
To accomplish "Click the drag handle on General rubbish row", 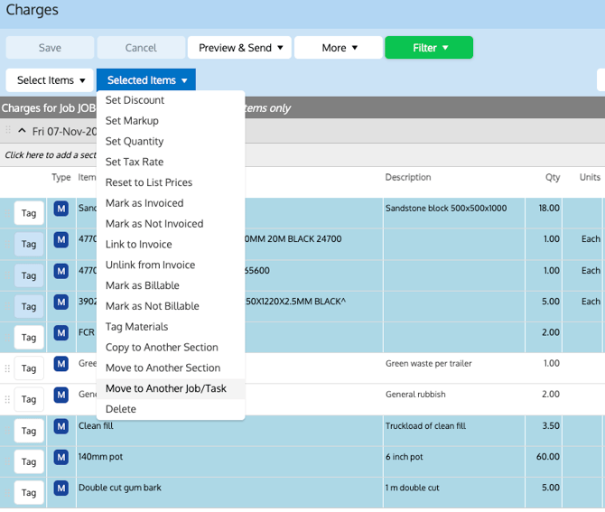I will tap(8, 399).
